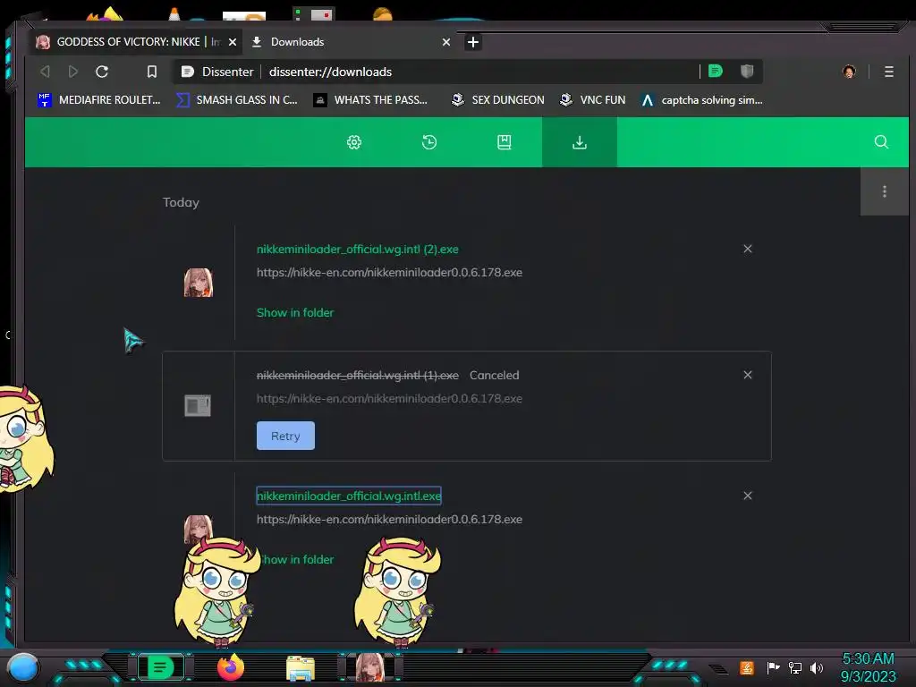This screenshot has height=687, width=916.
Task: Select the Downloads browser tab
Action: coord(351,42)
